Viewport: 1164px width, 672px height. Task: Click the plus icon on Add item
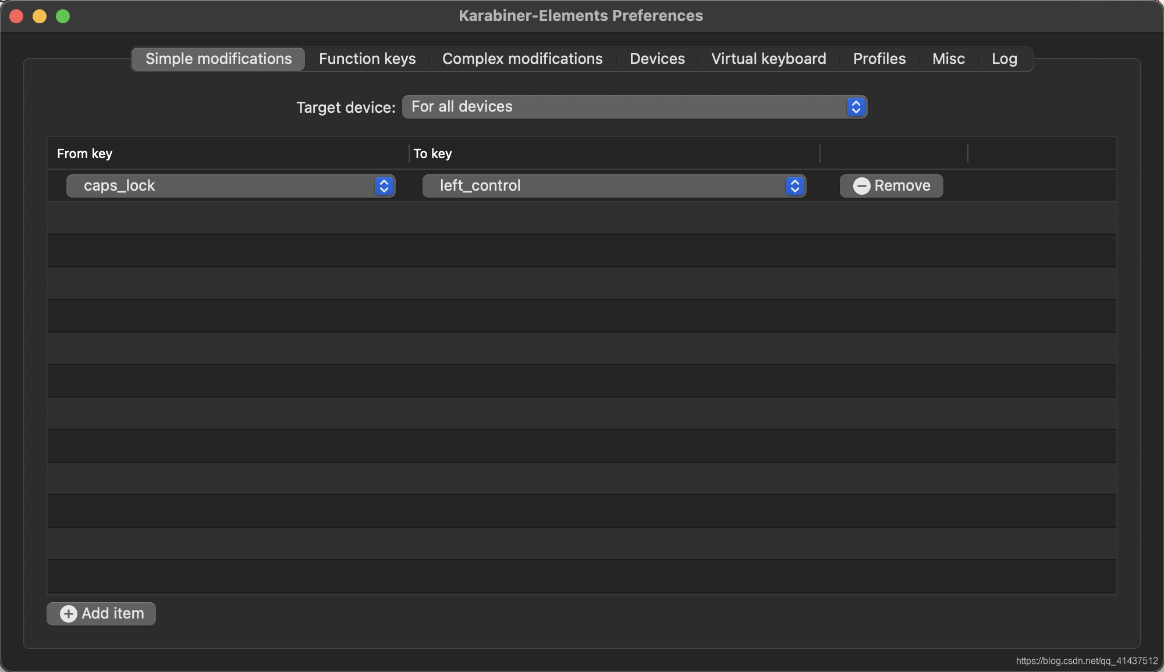point(69,614)
